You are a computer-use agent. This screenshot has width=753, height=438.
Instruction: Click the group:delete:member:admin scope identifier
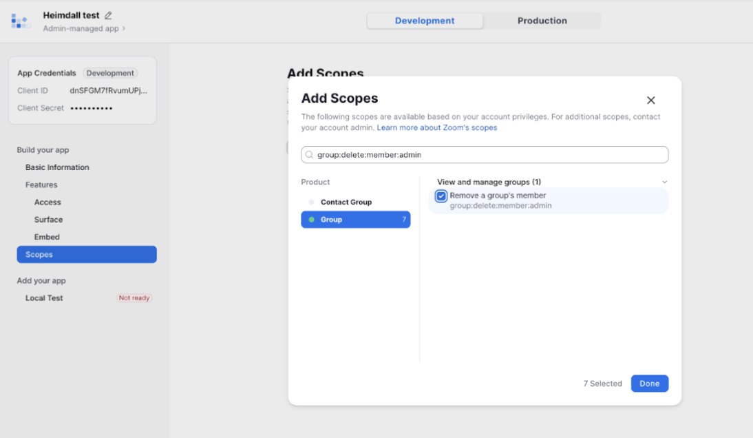(x=501, y=205)
